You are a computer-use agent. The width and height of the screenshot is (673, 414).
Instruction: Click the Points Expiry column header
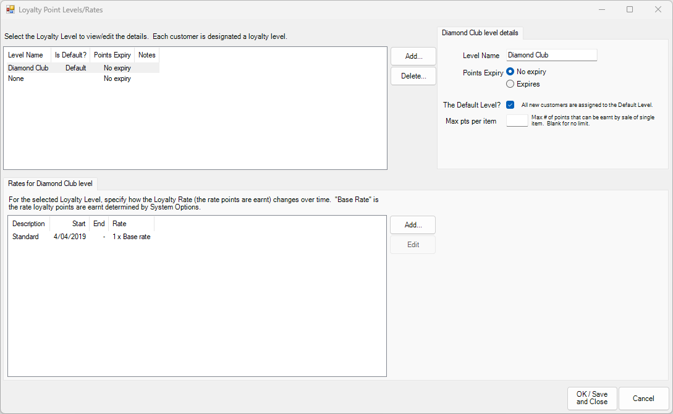112,54
